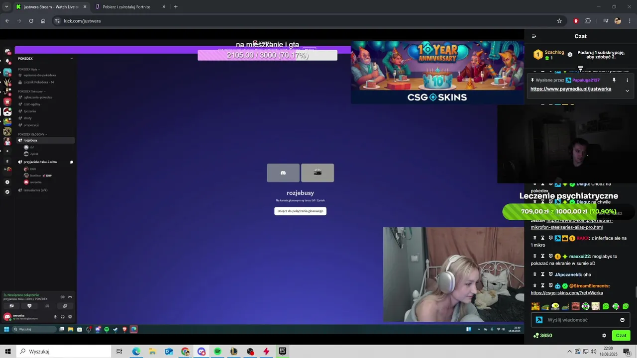The height and width of the screenshot is (358, 637).
Task: Switch to the Pobierz i zainstaluj Fortnite tab
Action: [130, 7]
